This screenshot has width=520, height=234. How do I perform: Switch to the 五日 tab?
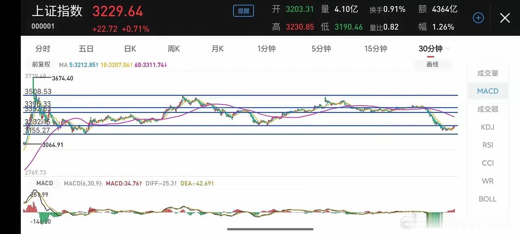click(86, 49)
